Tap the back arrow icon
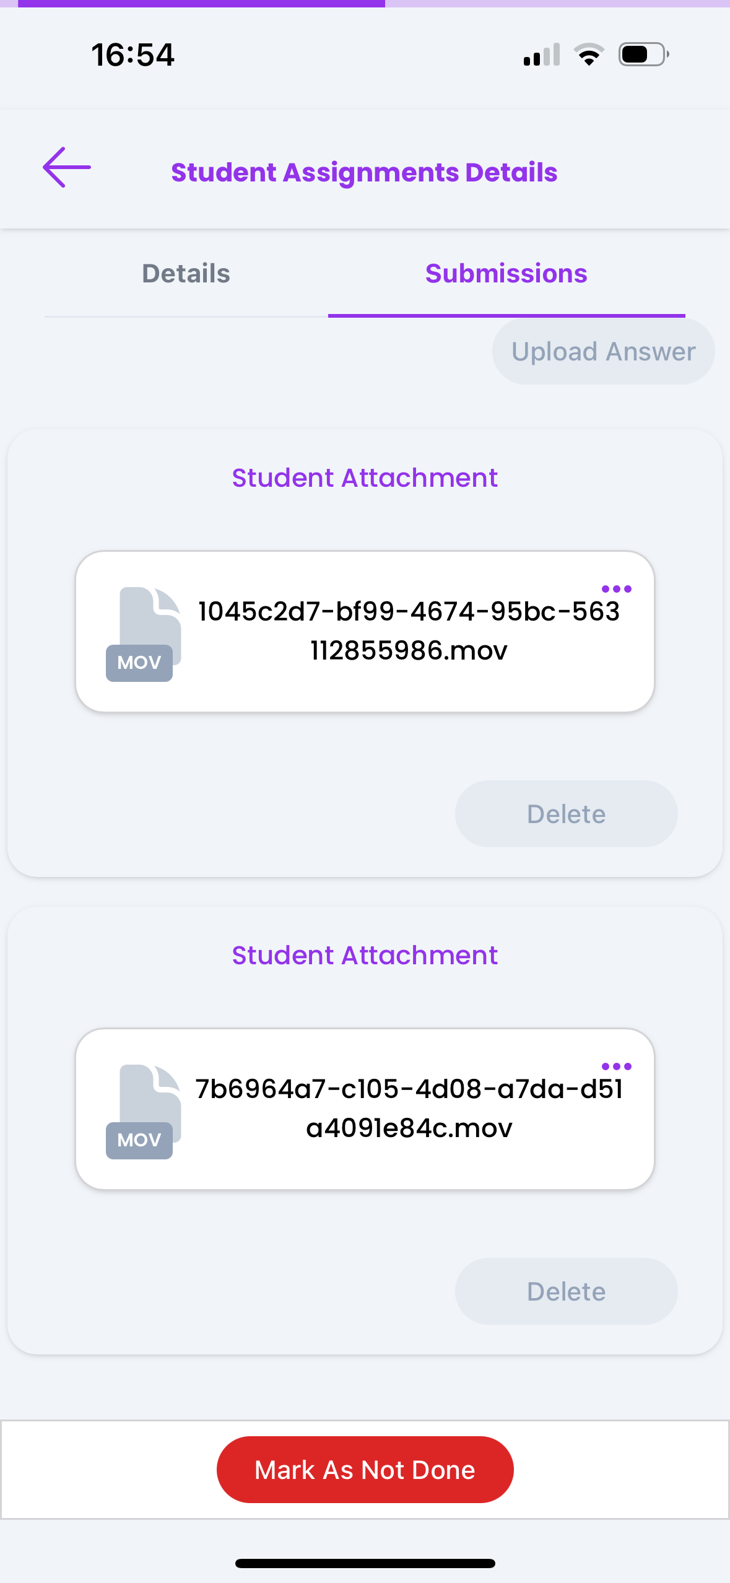The height and width of the screenshot is (1583, 730). point(67,167)
